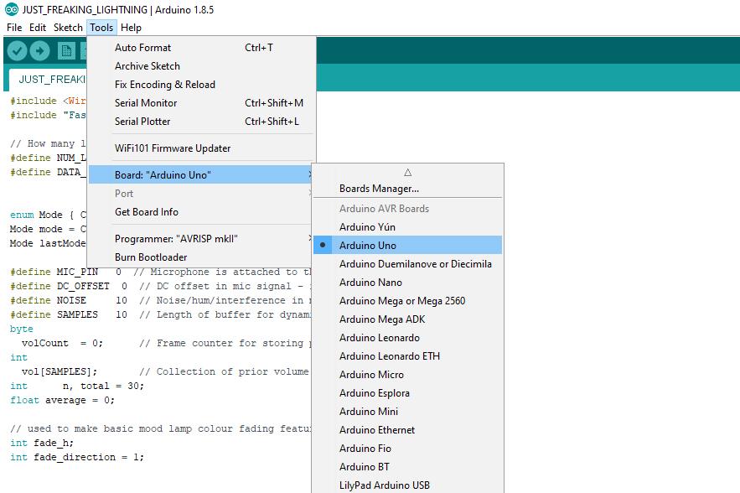Select Arduino Mega ADK board
740x493 pixels.
pos(407,319)
